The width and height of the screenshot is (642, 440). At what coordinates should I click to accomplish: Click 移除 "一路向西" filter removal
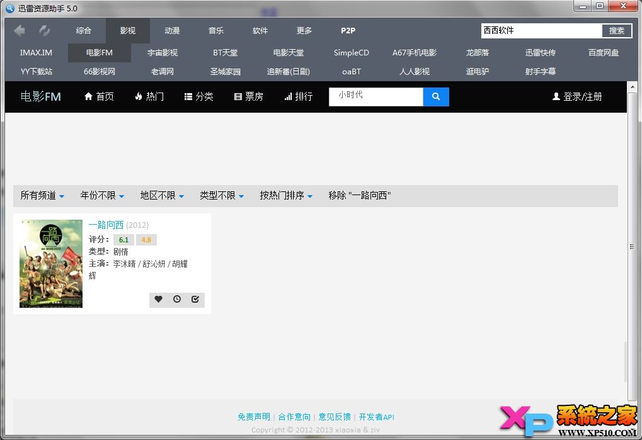(360, 196)
